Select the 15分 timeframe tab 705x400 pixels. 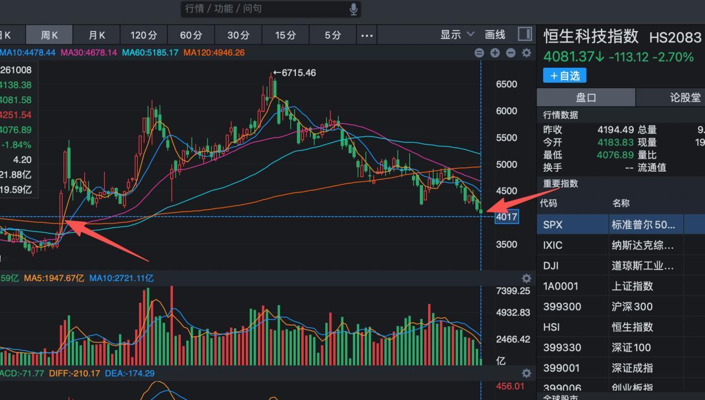tap(286, 35)
